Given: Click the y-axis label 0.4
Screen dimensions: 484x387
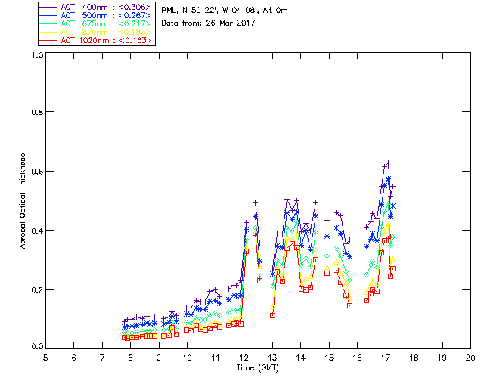Looking at the screenshot, I should pyautogui.click(x=37, y=231).
